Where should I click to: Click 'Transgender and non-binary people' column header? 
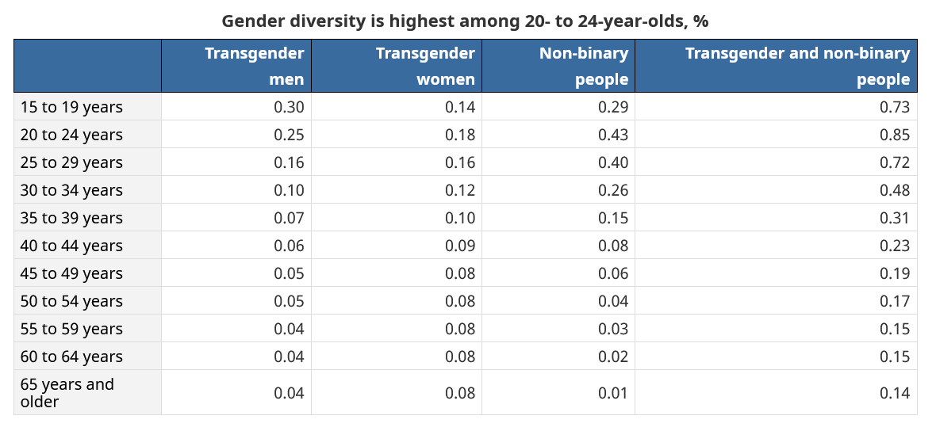click(797, 66)
